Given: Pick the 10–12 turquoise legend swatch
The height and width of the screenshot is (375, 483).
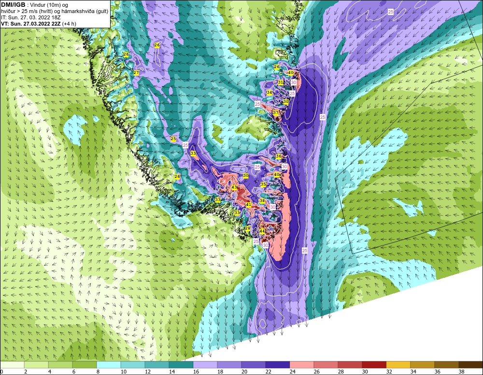Looking at the screenshot, I should click(x=133, y=364).
